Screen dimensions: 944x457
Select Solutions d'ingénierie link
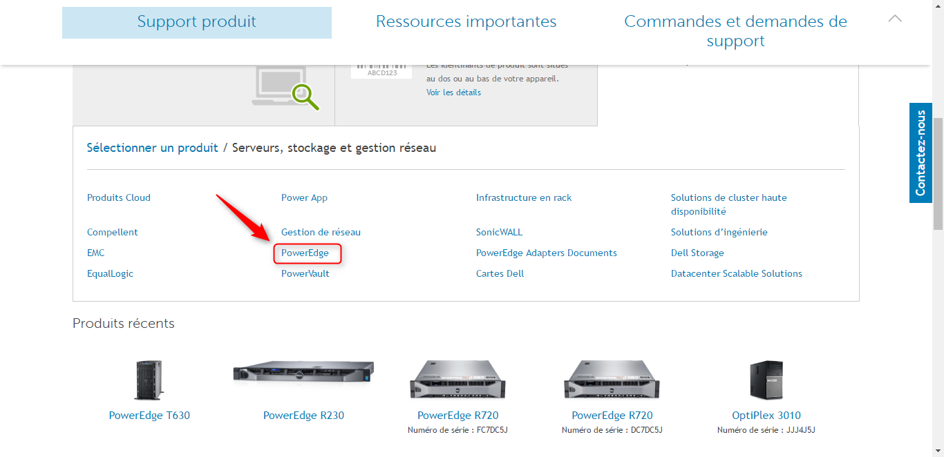pos(719,232)
